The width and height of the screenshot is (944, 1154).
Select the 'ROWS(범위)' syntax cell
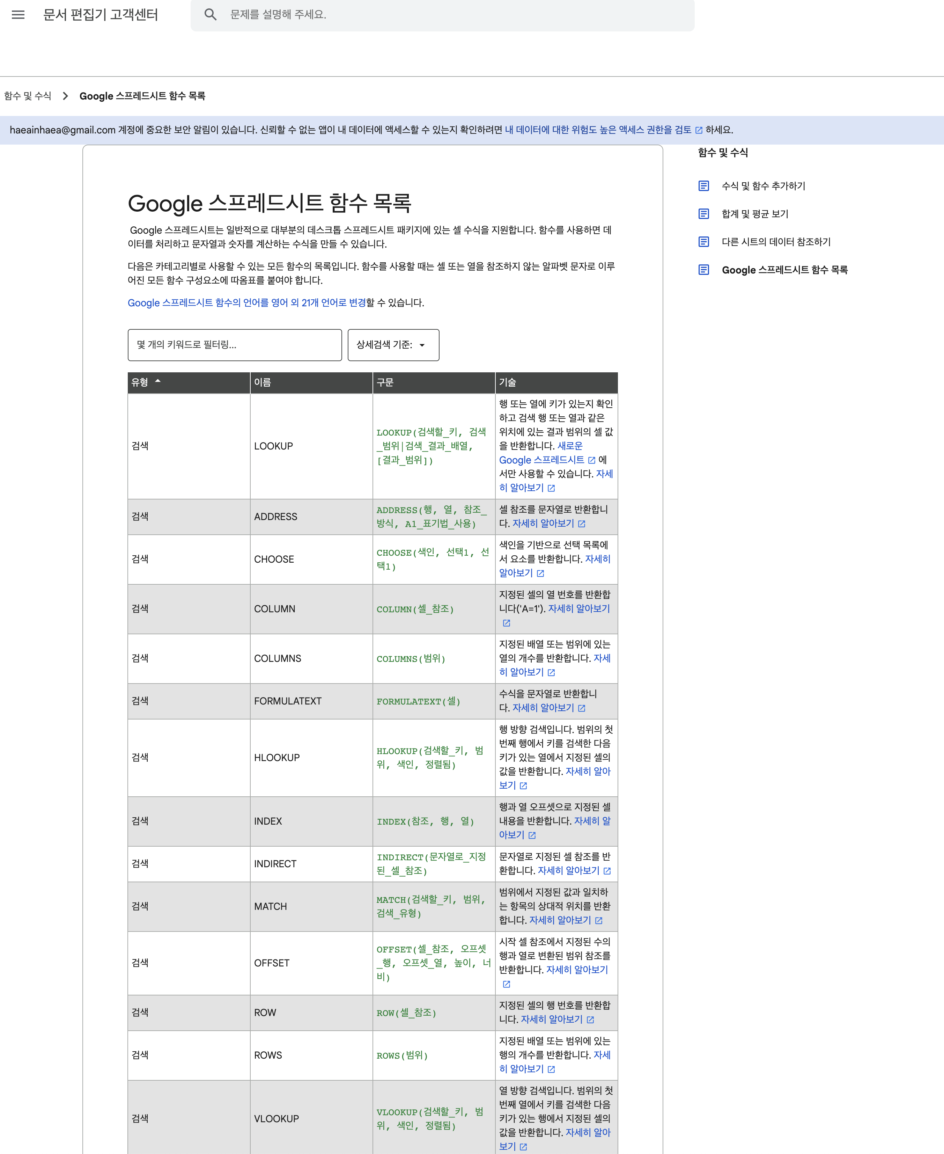pos(433,1055)
